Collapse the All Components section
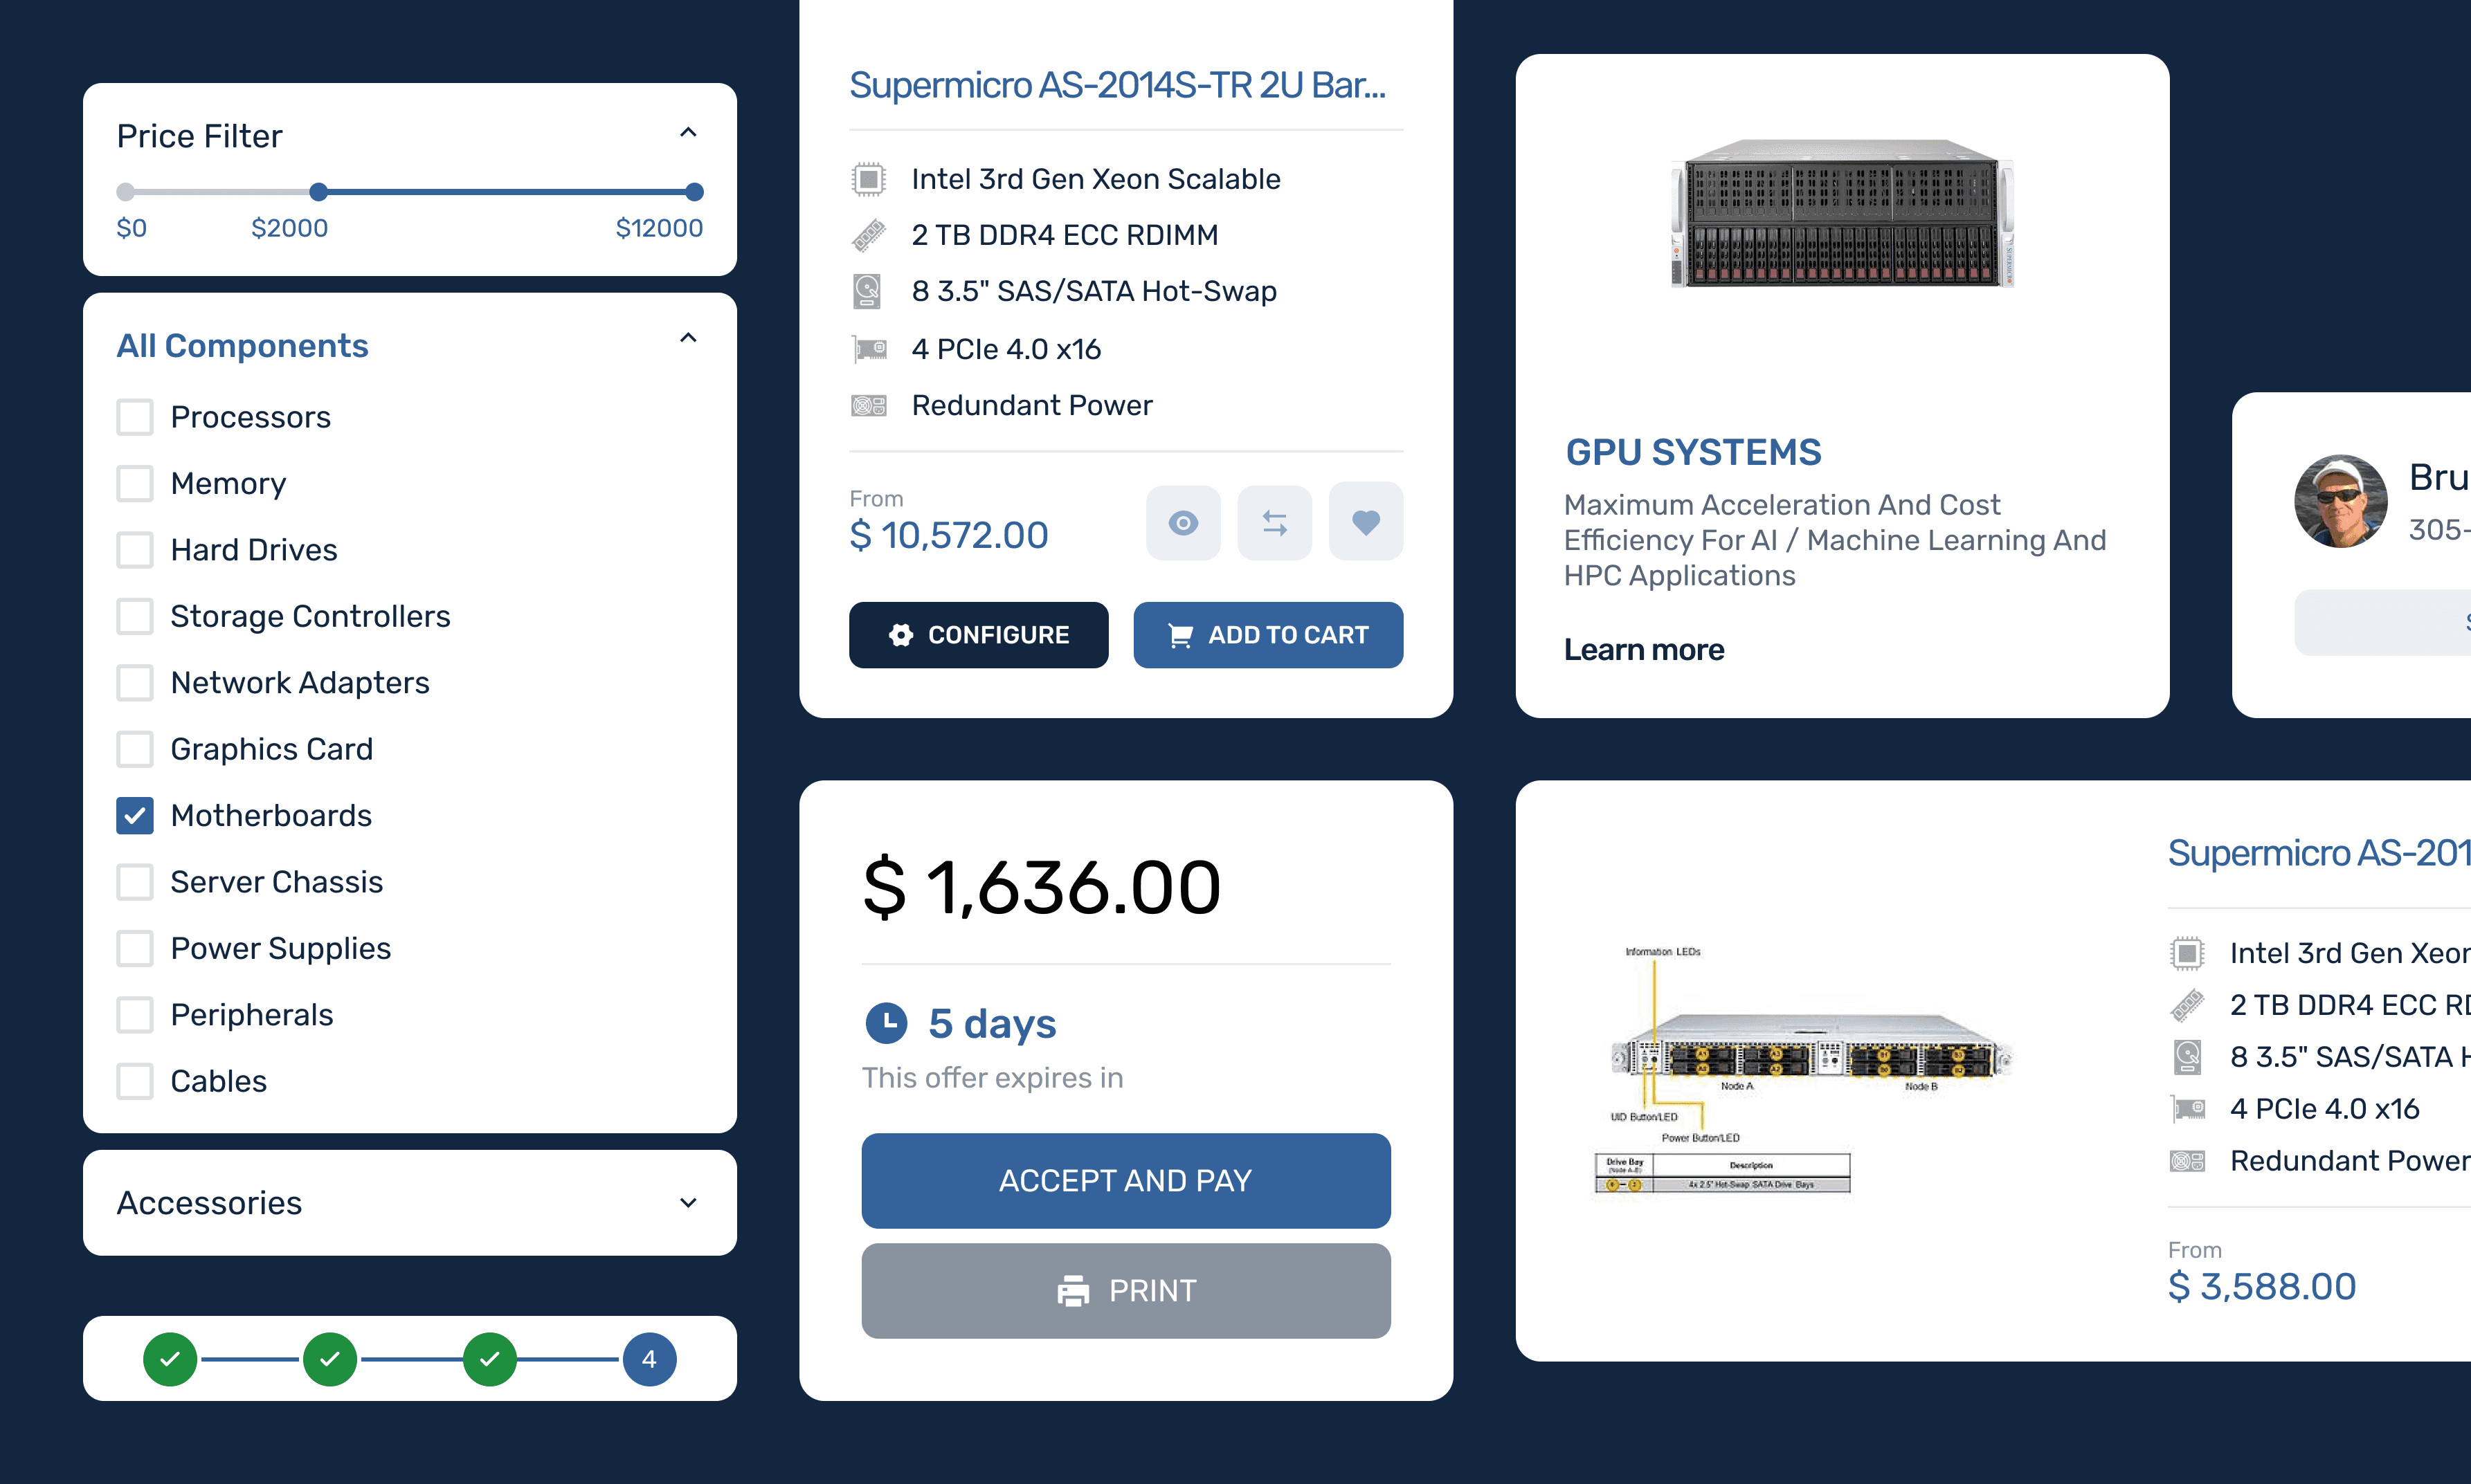The width and height of the screenshot is (2471, 1484). pos(688,338)
